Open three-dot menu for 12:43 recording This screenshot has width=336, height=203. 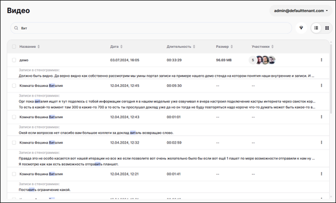pyautogui.click(x=321, y=117)
